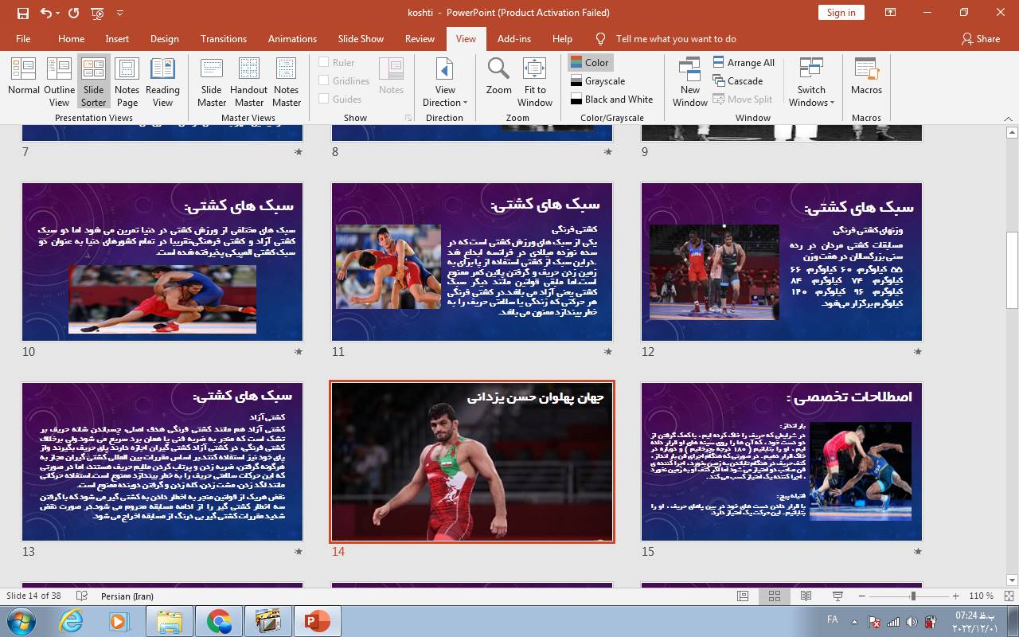The height and width of the screenshot is (637, 1019).
Task: Check the Guides option
Action: 324,99
